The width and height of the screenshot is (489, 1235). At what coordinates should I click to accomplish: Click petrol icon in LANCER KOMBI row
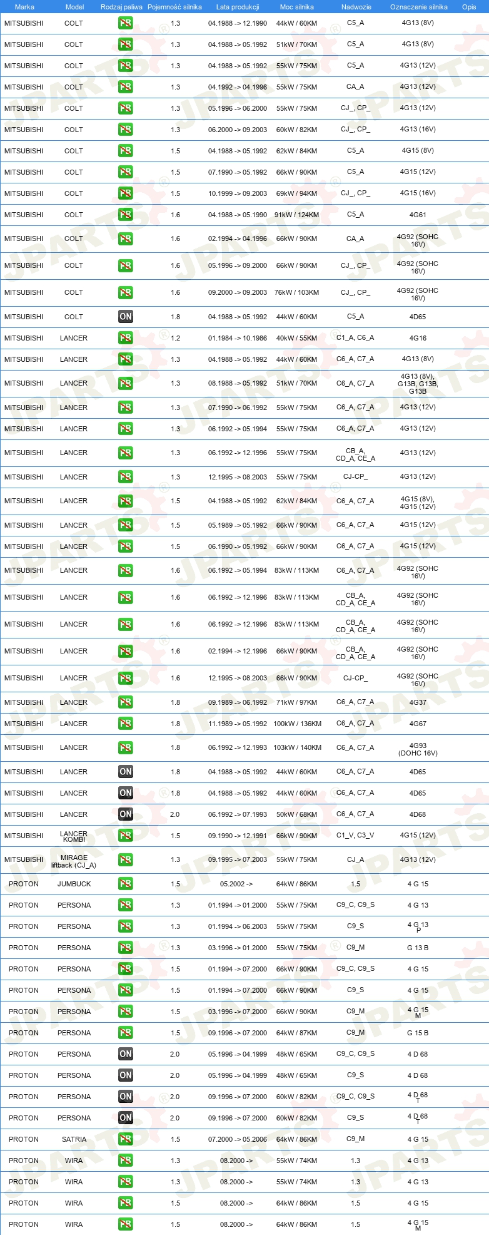(x=126, y=836)
